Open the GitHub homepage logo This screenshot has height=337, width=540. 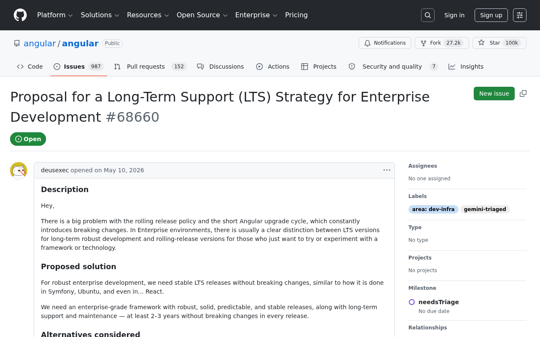click(x=20, y=15)
